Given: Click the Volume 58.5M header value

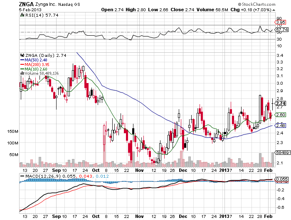Looking at the screenshot, I should (212, 10).
